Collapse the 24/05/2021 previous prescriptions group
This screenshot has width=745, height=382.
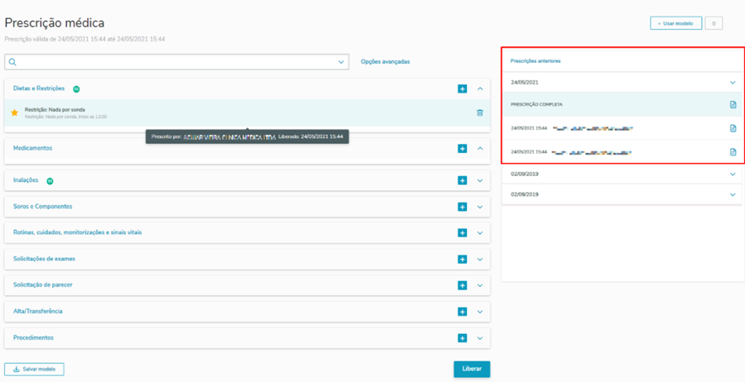(733, 83)
